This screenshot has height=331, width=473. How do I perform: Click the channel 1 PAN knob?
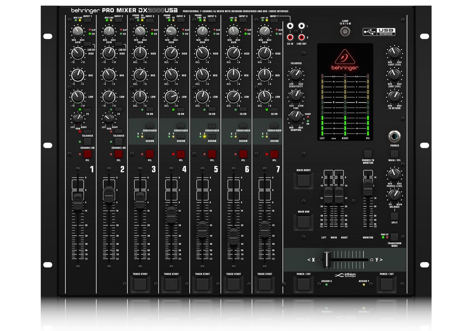(78, 118)
